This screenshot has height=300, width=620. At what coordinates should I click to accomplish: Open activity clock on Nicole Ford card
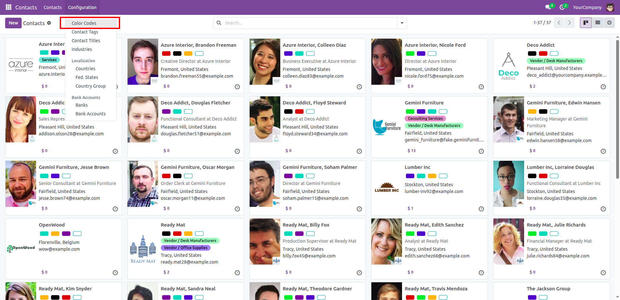pos(481,87)
